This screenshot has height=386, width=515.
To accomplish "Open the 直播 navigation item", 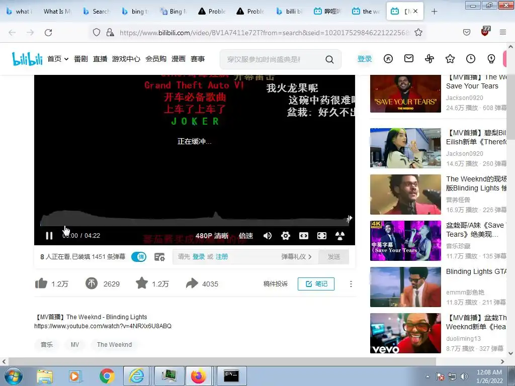I will (100, 59).
